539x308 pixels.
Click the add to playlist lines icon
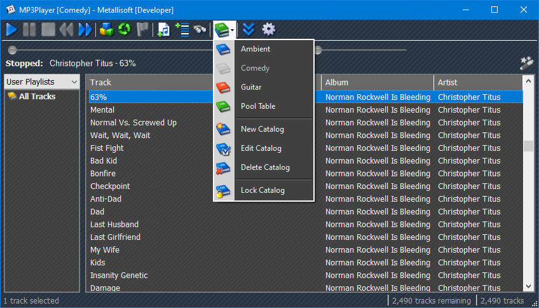[182, 29]
